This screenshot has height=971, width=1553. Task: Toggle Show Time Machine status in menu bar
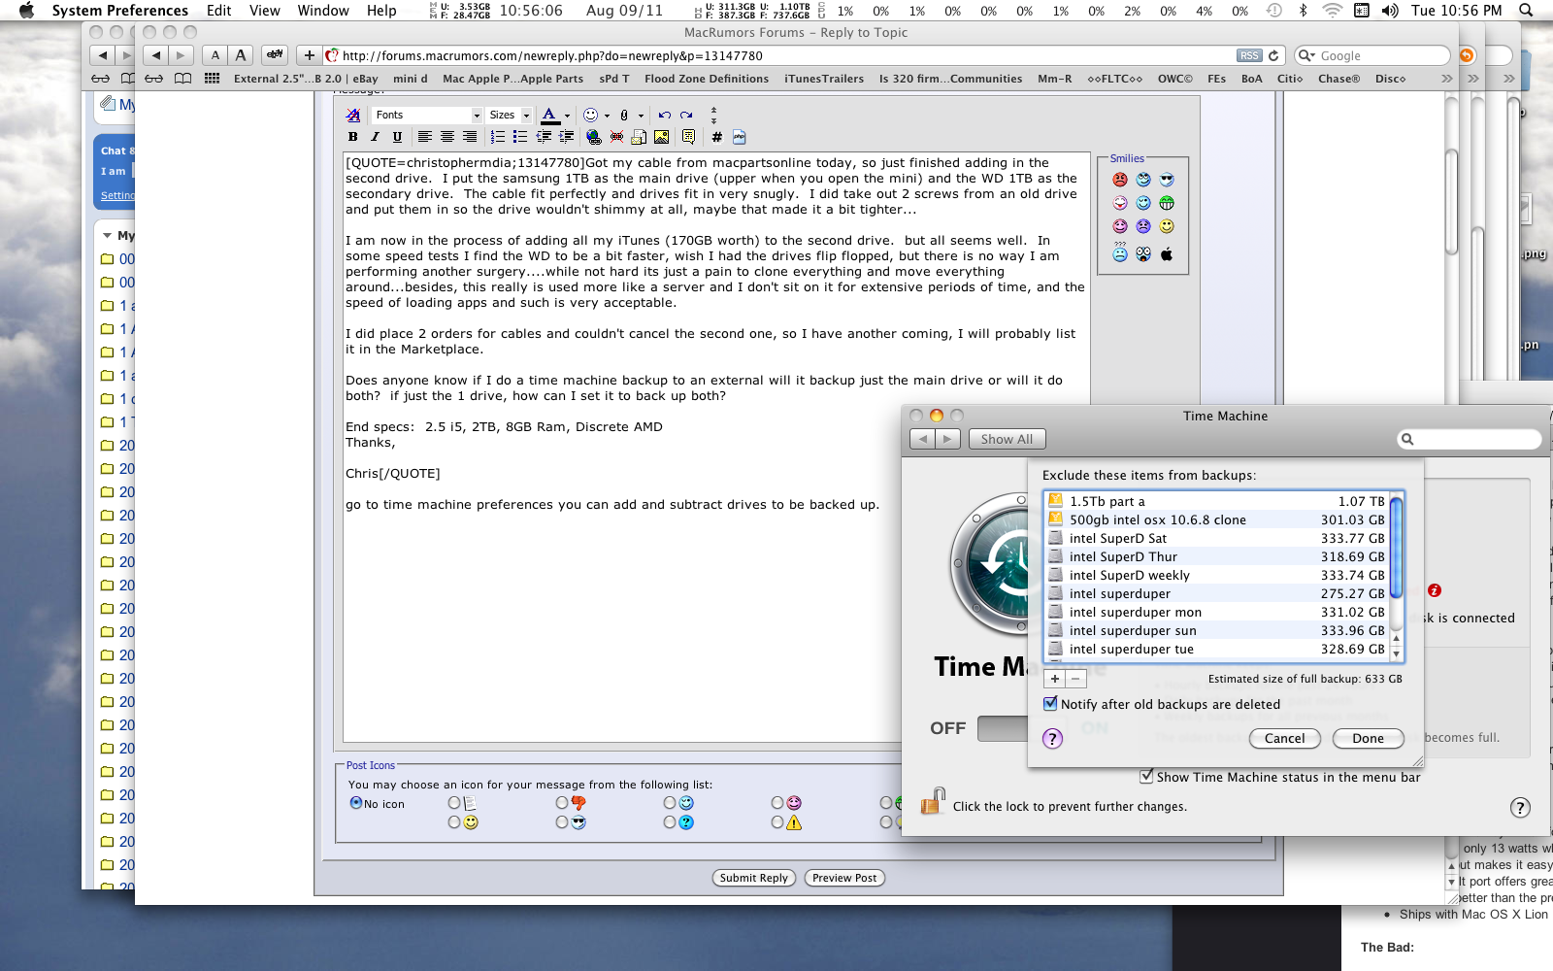[1147, 777]
